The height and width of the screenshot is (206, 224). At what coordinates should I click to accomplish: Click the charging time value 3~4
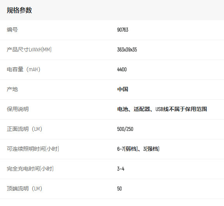[x=121, y=169]
